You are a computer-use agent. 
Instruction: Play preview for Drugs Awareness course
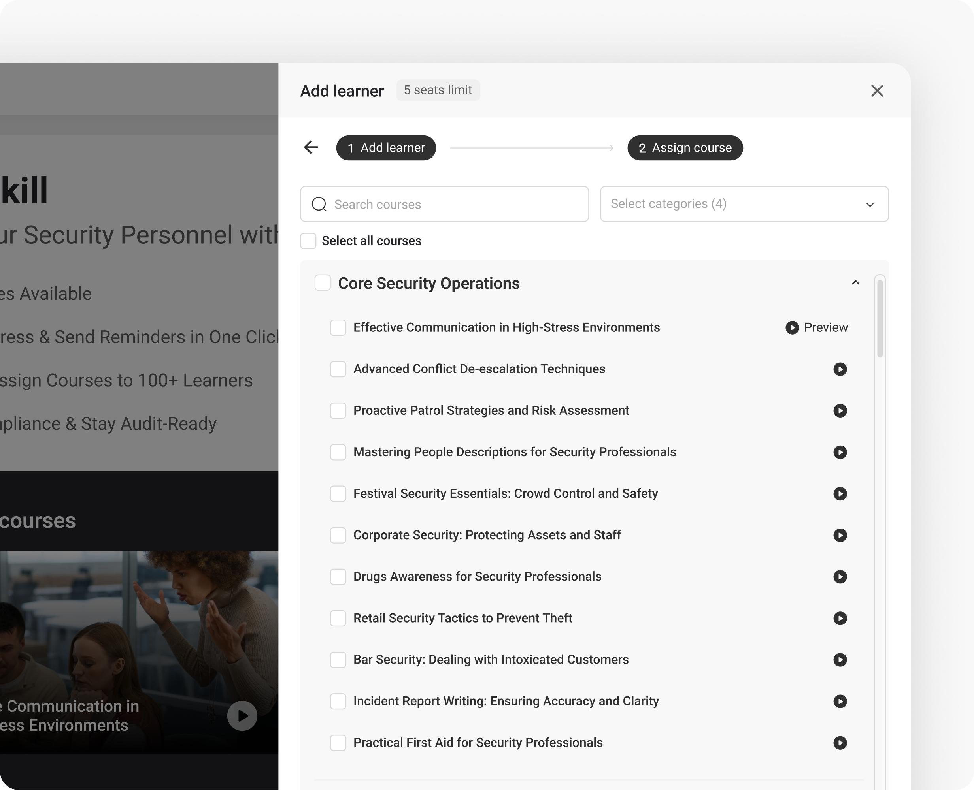tap(840, 577)
